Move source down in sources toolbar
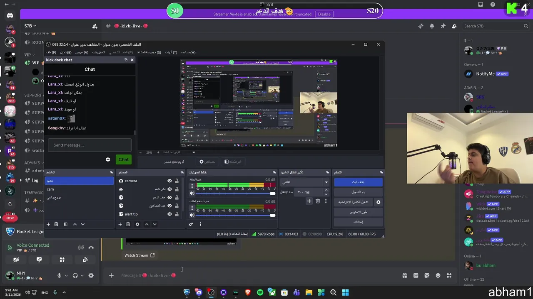The height and width of the screenshot is (299, 533). coord(154,224)
